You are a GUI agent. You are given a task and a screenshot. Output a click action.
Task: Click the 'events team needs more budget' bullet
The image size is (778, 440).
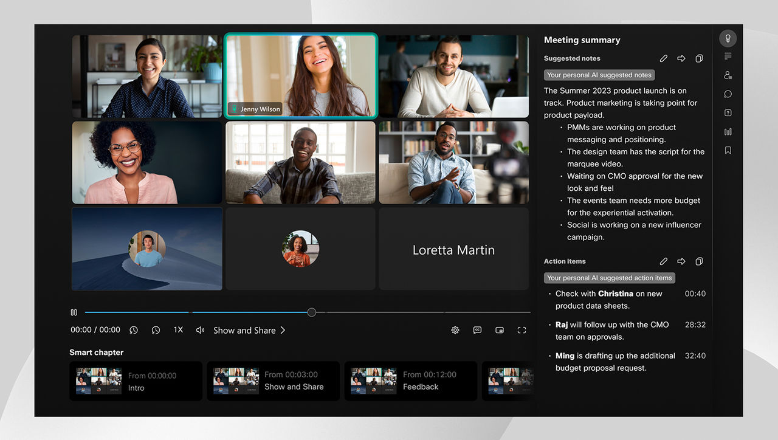point(633,207)
